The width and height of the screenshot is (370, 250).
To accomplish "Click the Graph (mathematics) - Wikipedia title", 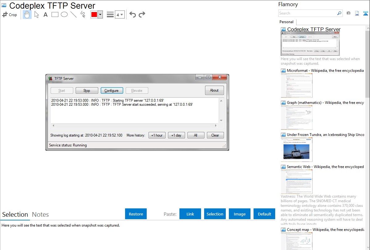I will [325, 103].
